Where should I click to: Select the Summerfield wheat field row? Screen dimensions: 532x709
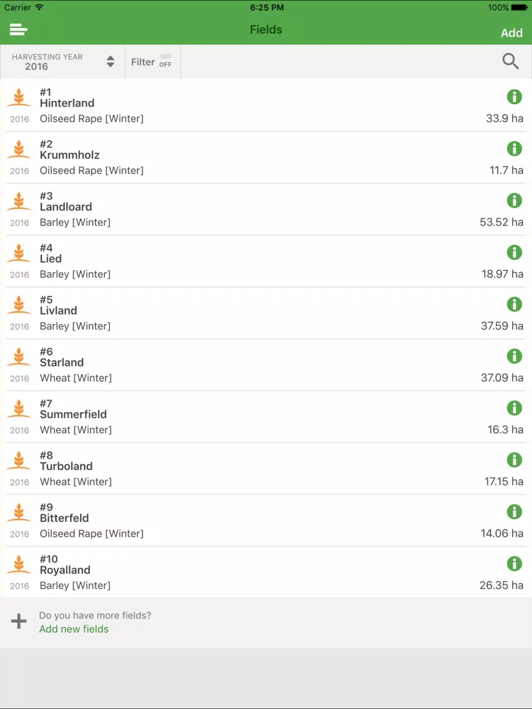(x=266, y=417)
